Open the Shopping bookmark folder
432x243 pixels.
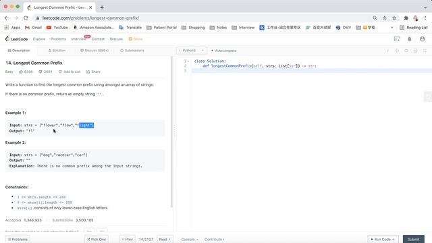coord(193,28)
